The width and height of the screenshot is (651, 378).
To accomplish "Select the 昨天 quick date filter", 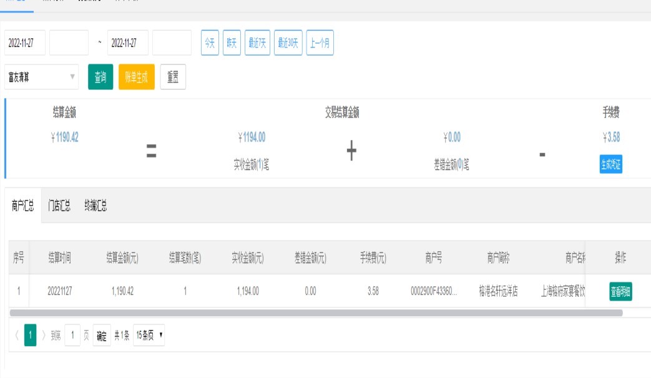I will [232, 43].
